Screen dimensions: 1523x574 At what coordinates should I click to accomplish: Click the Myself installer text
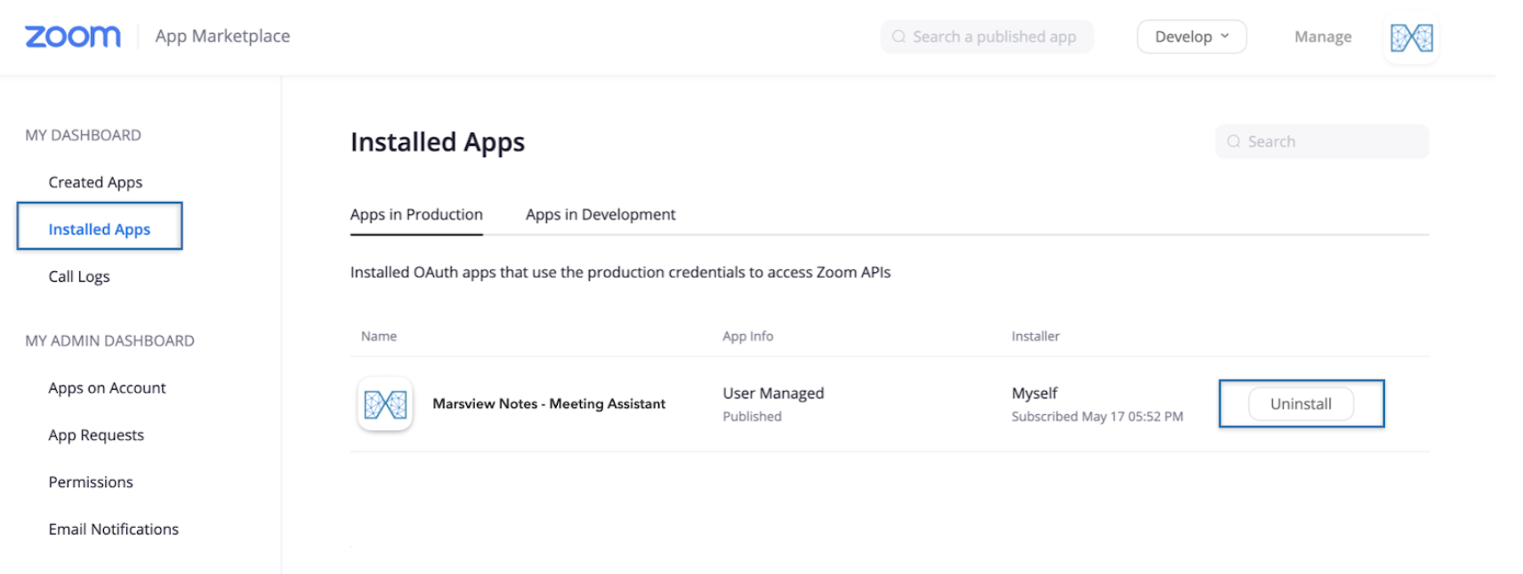[x=1035, y=393]
